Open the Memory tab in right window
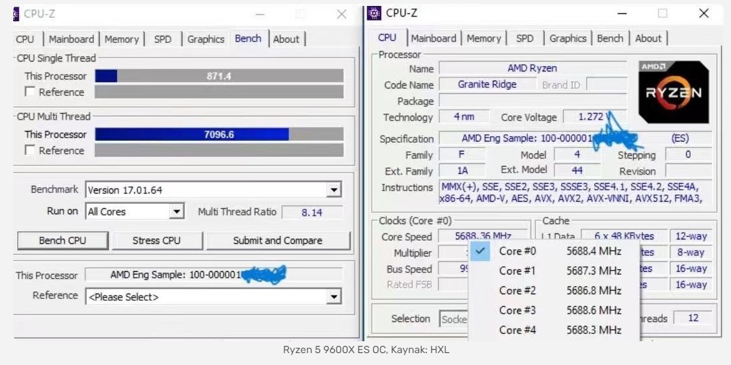The height and width of the screenshot is (365, 731). (x=484, y=38)
